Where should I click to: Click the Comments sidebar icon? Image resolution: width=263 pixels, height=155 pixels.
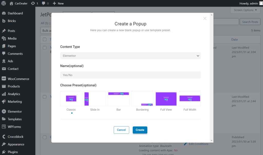pyautogui.click(x=4, y=54)
